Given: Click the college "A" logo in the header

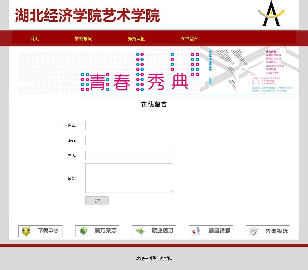Looking at the screenshot, I should [271, 14].
